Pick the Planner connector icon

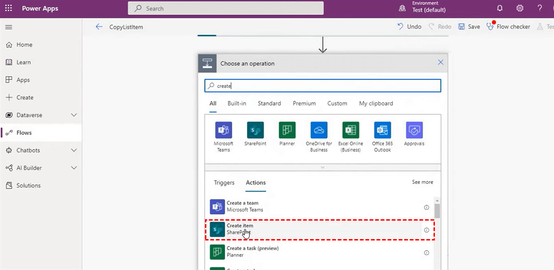click(287, 131)
